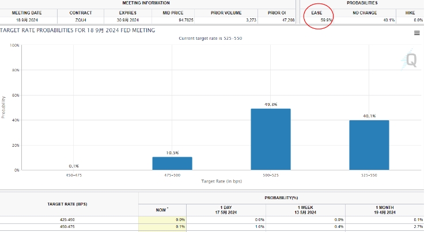Click the 0.1% data label in chart

74,166
